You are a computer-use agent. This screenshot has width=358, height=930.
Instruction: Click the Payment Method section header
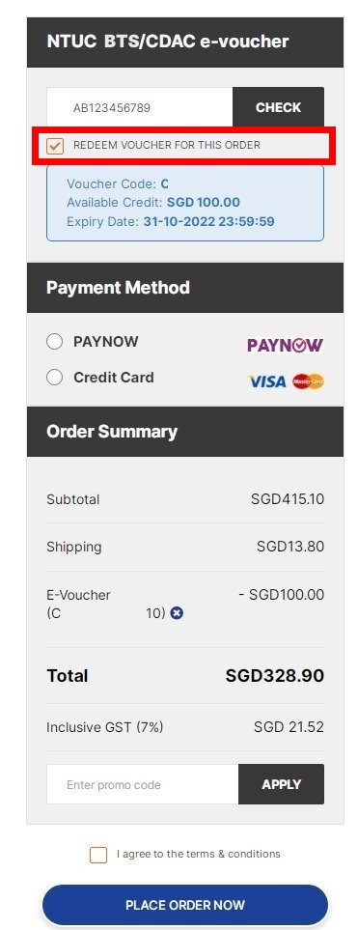pyautogui.click(x=185, y=288)
